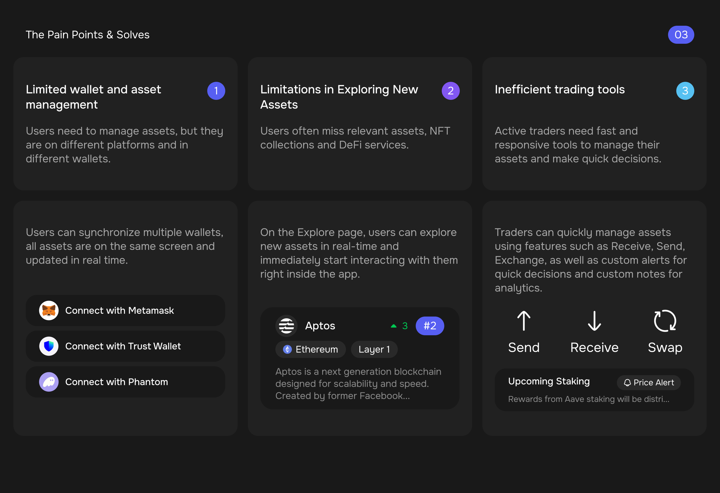Image resolution: width=720 pixels, height=493 pixels.
Task: Click the Swap circular arrows icon
Action: coord(665,321)
